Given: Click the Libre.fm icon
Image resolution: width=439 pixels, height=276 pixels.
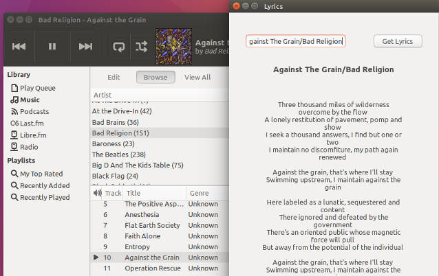Looking at the screenshot, I should coord(14,135).
